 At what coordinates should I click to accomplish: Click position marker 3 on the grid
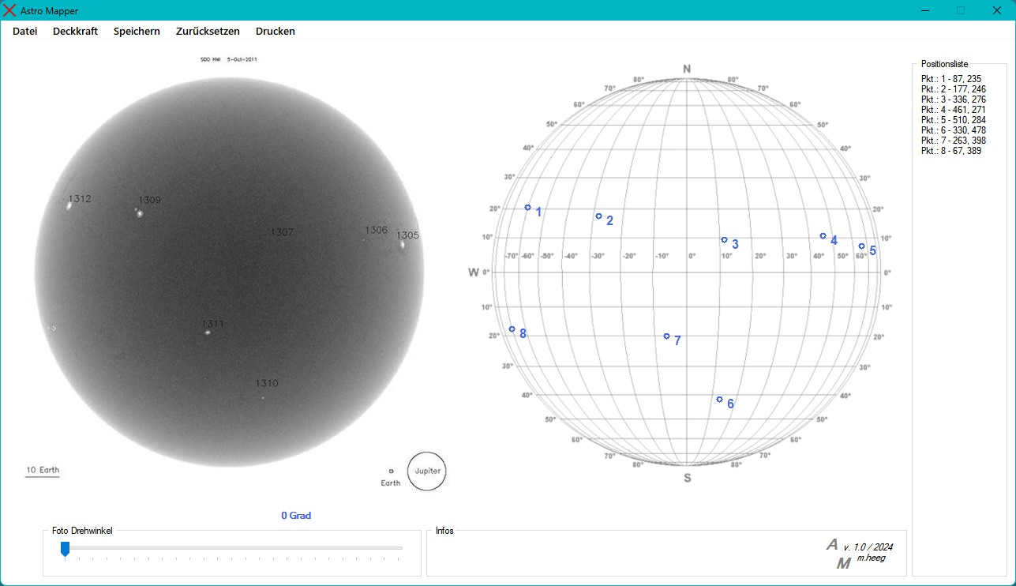(x=724, y=240)
